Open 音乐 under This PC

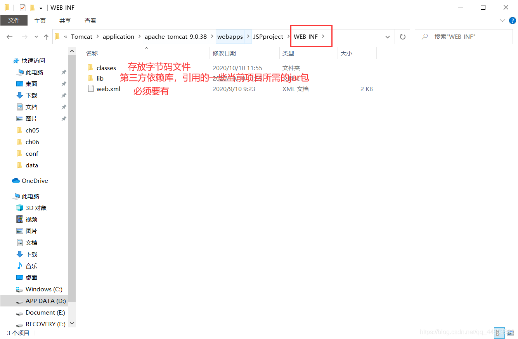point(31,266)
